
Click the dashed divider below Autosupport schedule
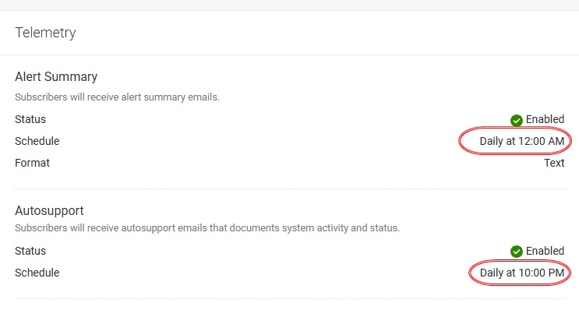pyautogui.click(x=290, y=298)
